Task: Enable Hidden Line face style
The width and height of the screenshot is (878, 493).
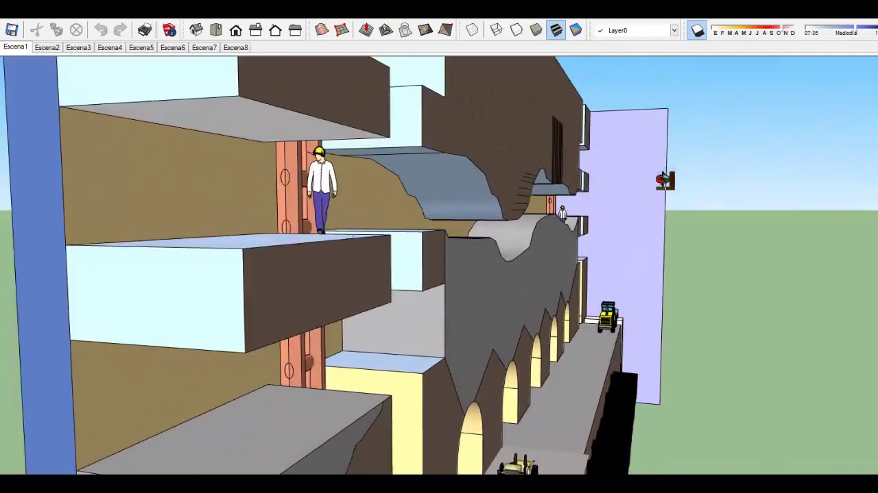Action: coord(516,30)
